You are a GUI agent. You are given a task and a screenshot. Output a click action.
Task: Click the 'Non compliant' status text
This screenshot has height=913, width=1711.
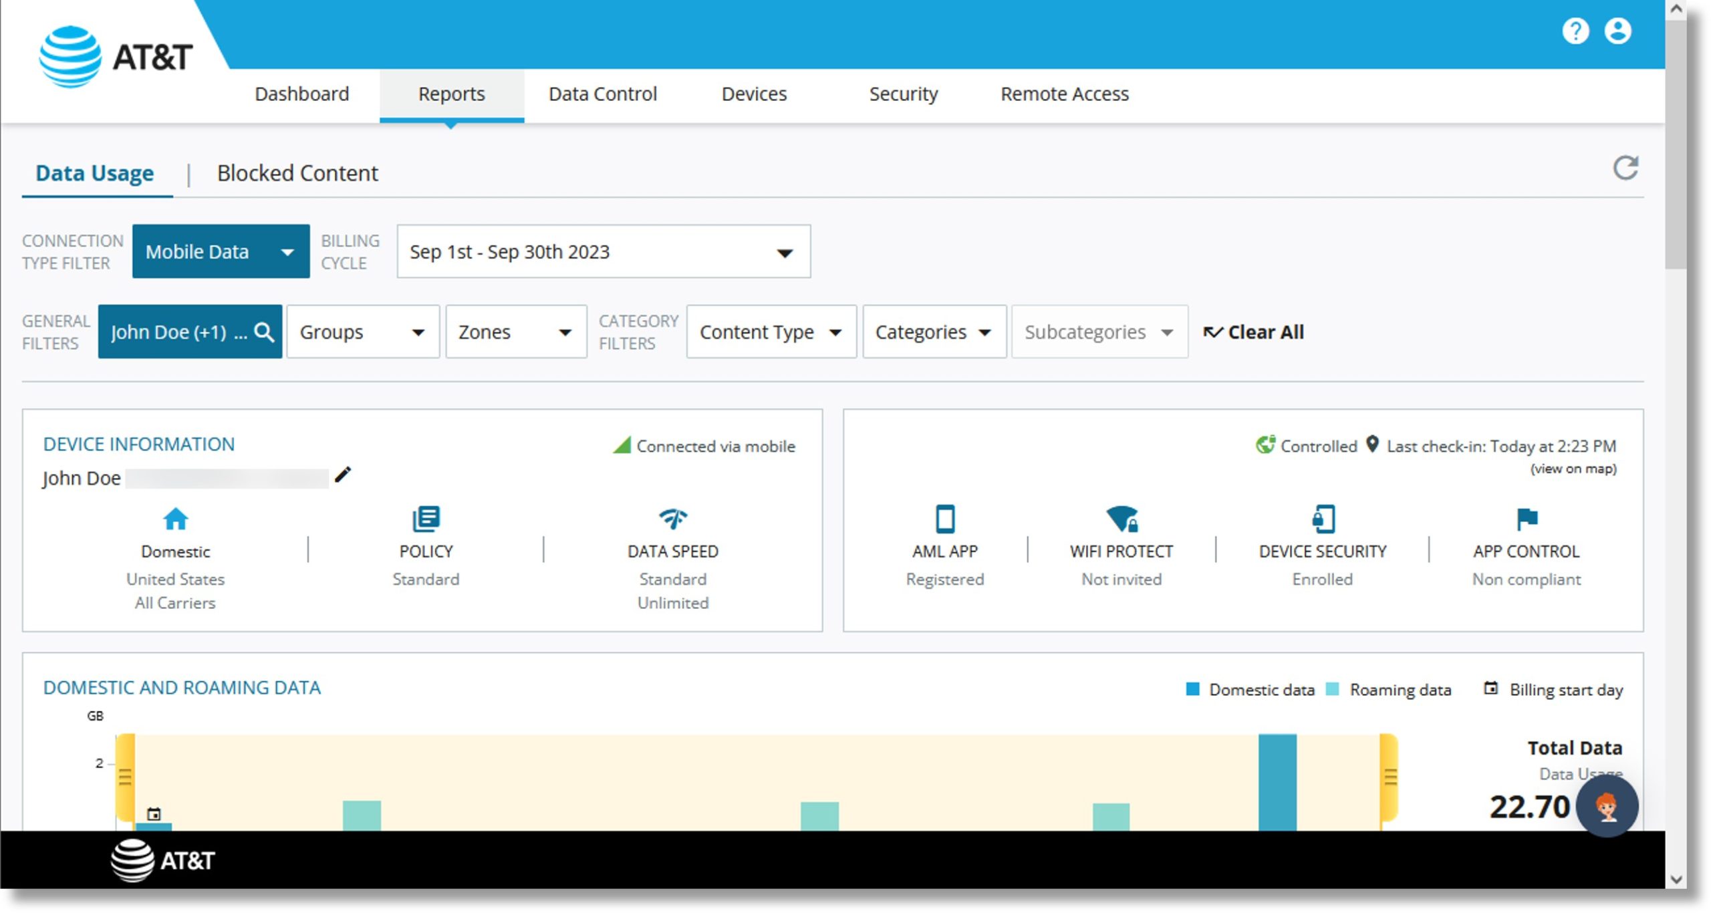[x=1527, y=579]
